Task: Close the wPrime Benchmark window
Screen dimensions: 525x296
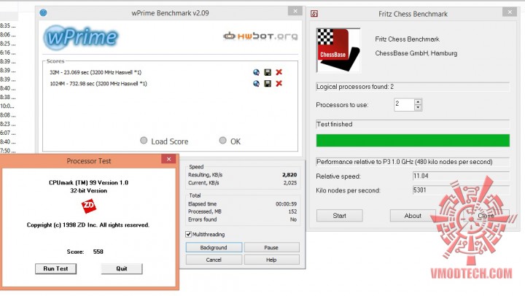Action: 295,11
